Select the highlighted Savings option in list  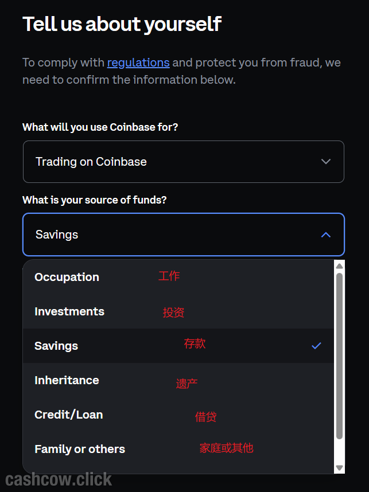[56, 346]
